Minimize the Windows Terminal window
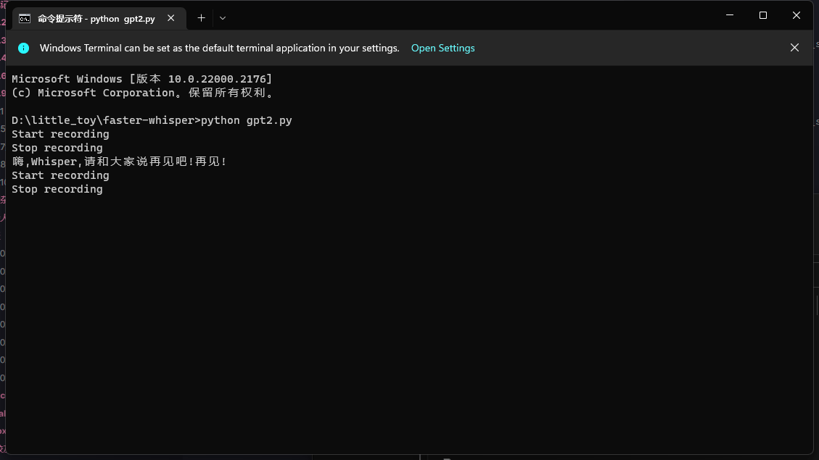Screen dimensions: 819x460 point(730,14)
